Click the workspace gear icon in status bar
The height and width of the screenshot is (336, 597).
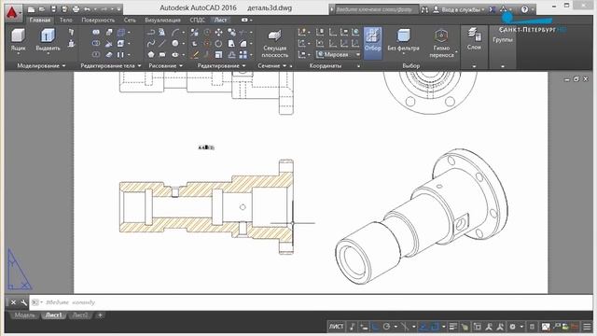512,327
